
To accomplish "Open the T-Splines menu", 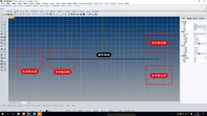I will click(120, 4).
